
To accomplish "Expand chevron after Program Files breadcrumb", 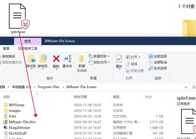I will pyautogui.click(x=63, y=87).
